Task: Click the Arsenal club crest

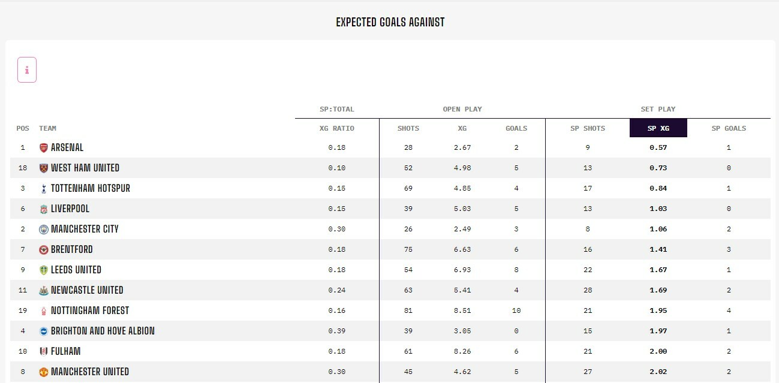Action: (x=43, y=147)
